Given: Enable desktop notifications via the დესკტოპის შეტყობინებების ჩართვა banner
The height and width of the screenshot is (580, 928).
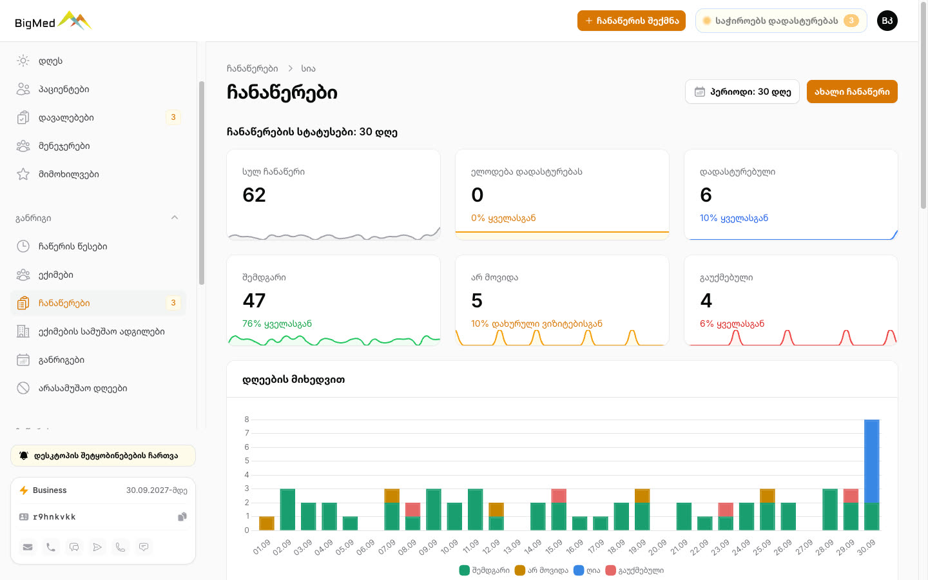Looking at the screenshot, I should 103,456.
